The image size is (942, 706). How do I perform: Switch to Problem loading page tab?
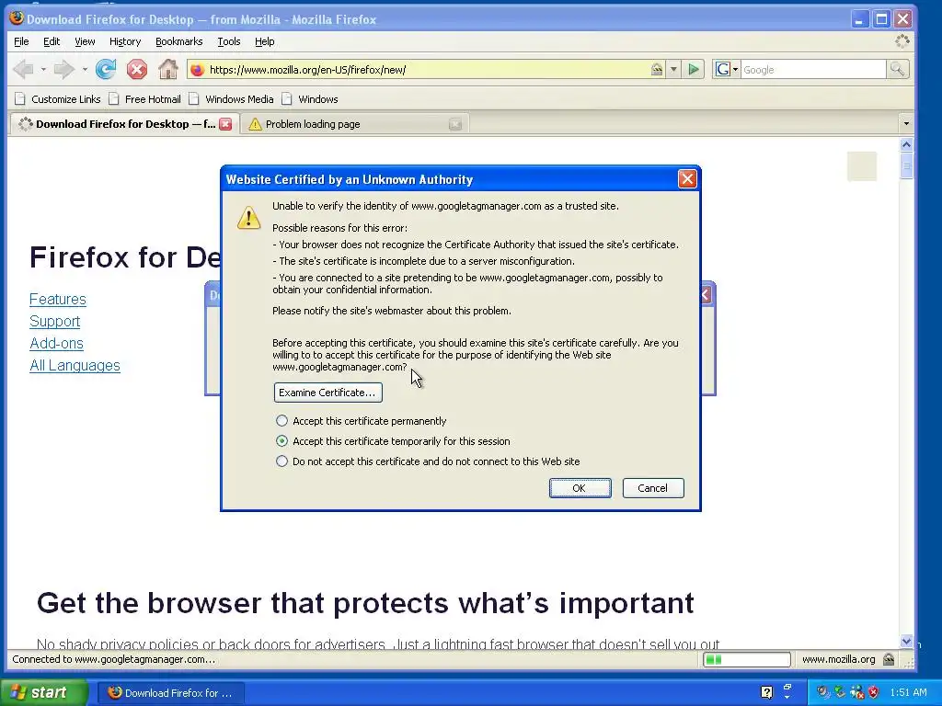tap(354, 124)
